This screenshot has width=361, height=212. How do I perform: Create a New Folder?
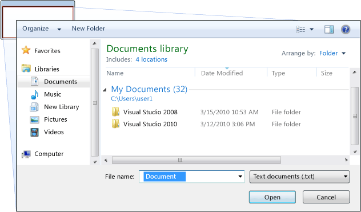[x=89, y=29]
